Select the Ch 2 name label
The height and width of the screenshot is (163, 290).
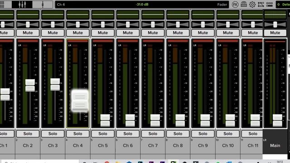point(28,146)
